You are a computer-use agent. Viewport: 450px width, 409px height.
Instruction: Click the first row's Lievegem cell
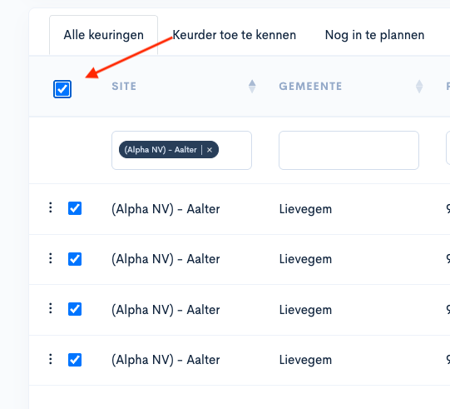(305, 209)
